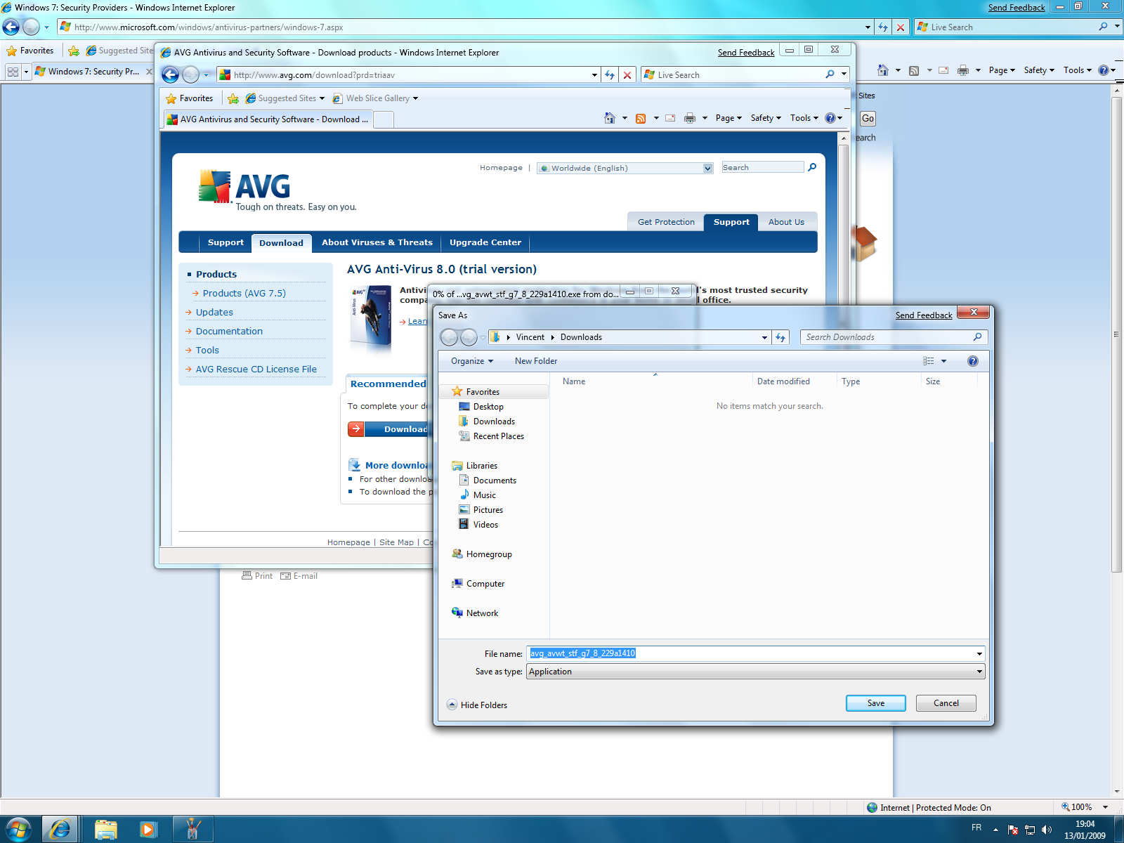Open Windows Media Player from the taskbar
Viewport: 1124px width, 843px height.
click(x=148, y=830)
